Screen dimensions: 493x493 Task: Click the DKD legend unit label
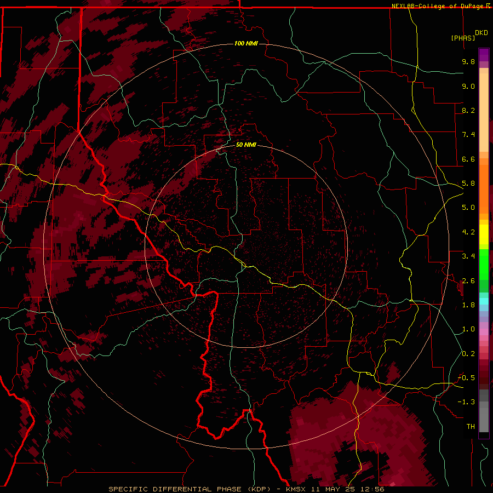coord(481,33)
